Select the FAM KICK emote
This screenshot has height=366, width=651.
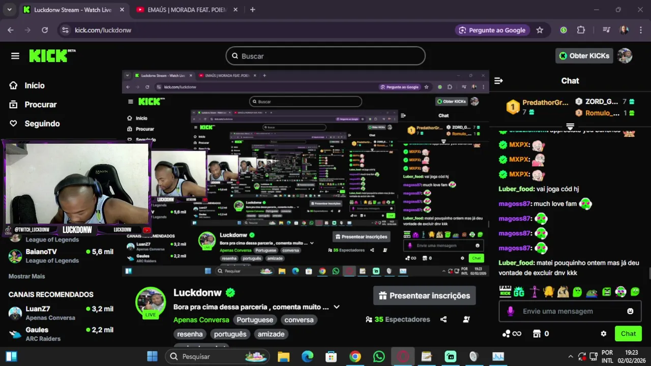[505, 292]
